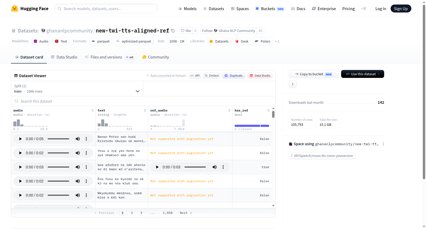This screenshot has width=426, height=229.
Task: Open Docs in the top navigation
Action: 298,9
